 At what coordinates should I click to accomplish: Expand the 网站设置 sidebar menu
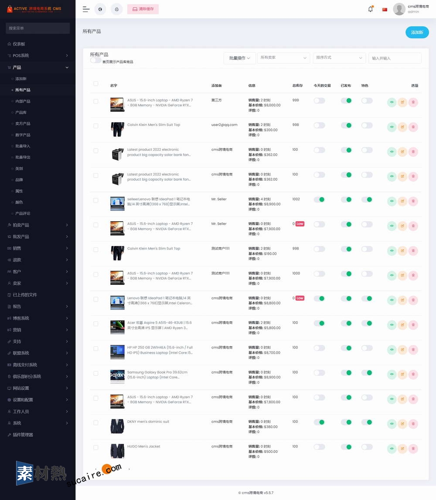point(37,388)
